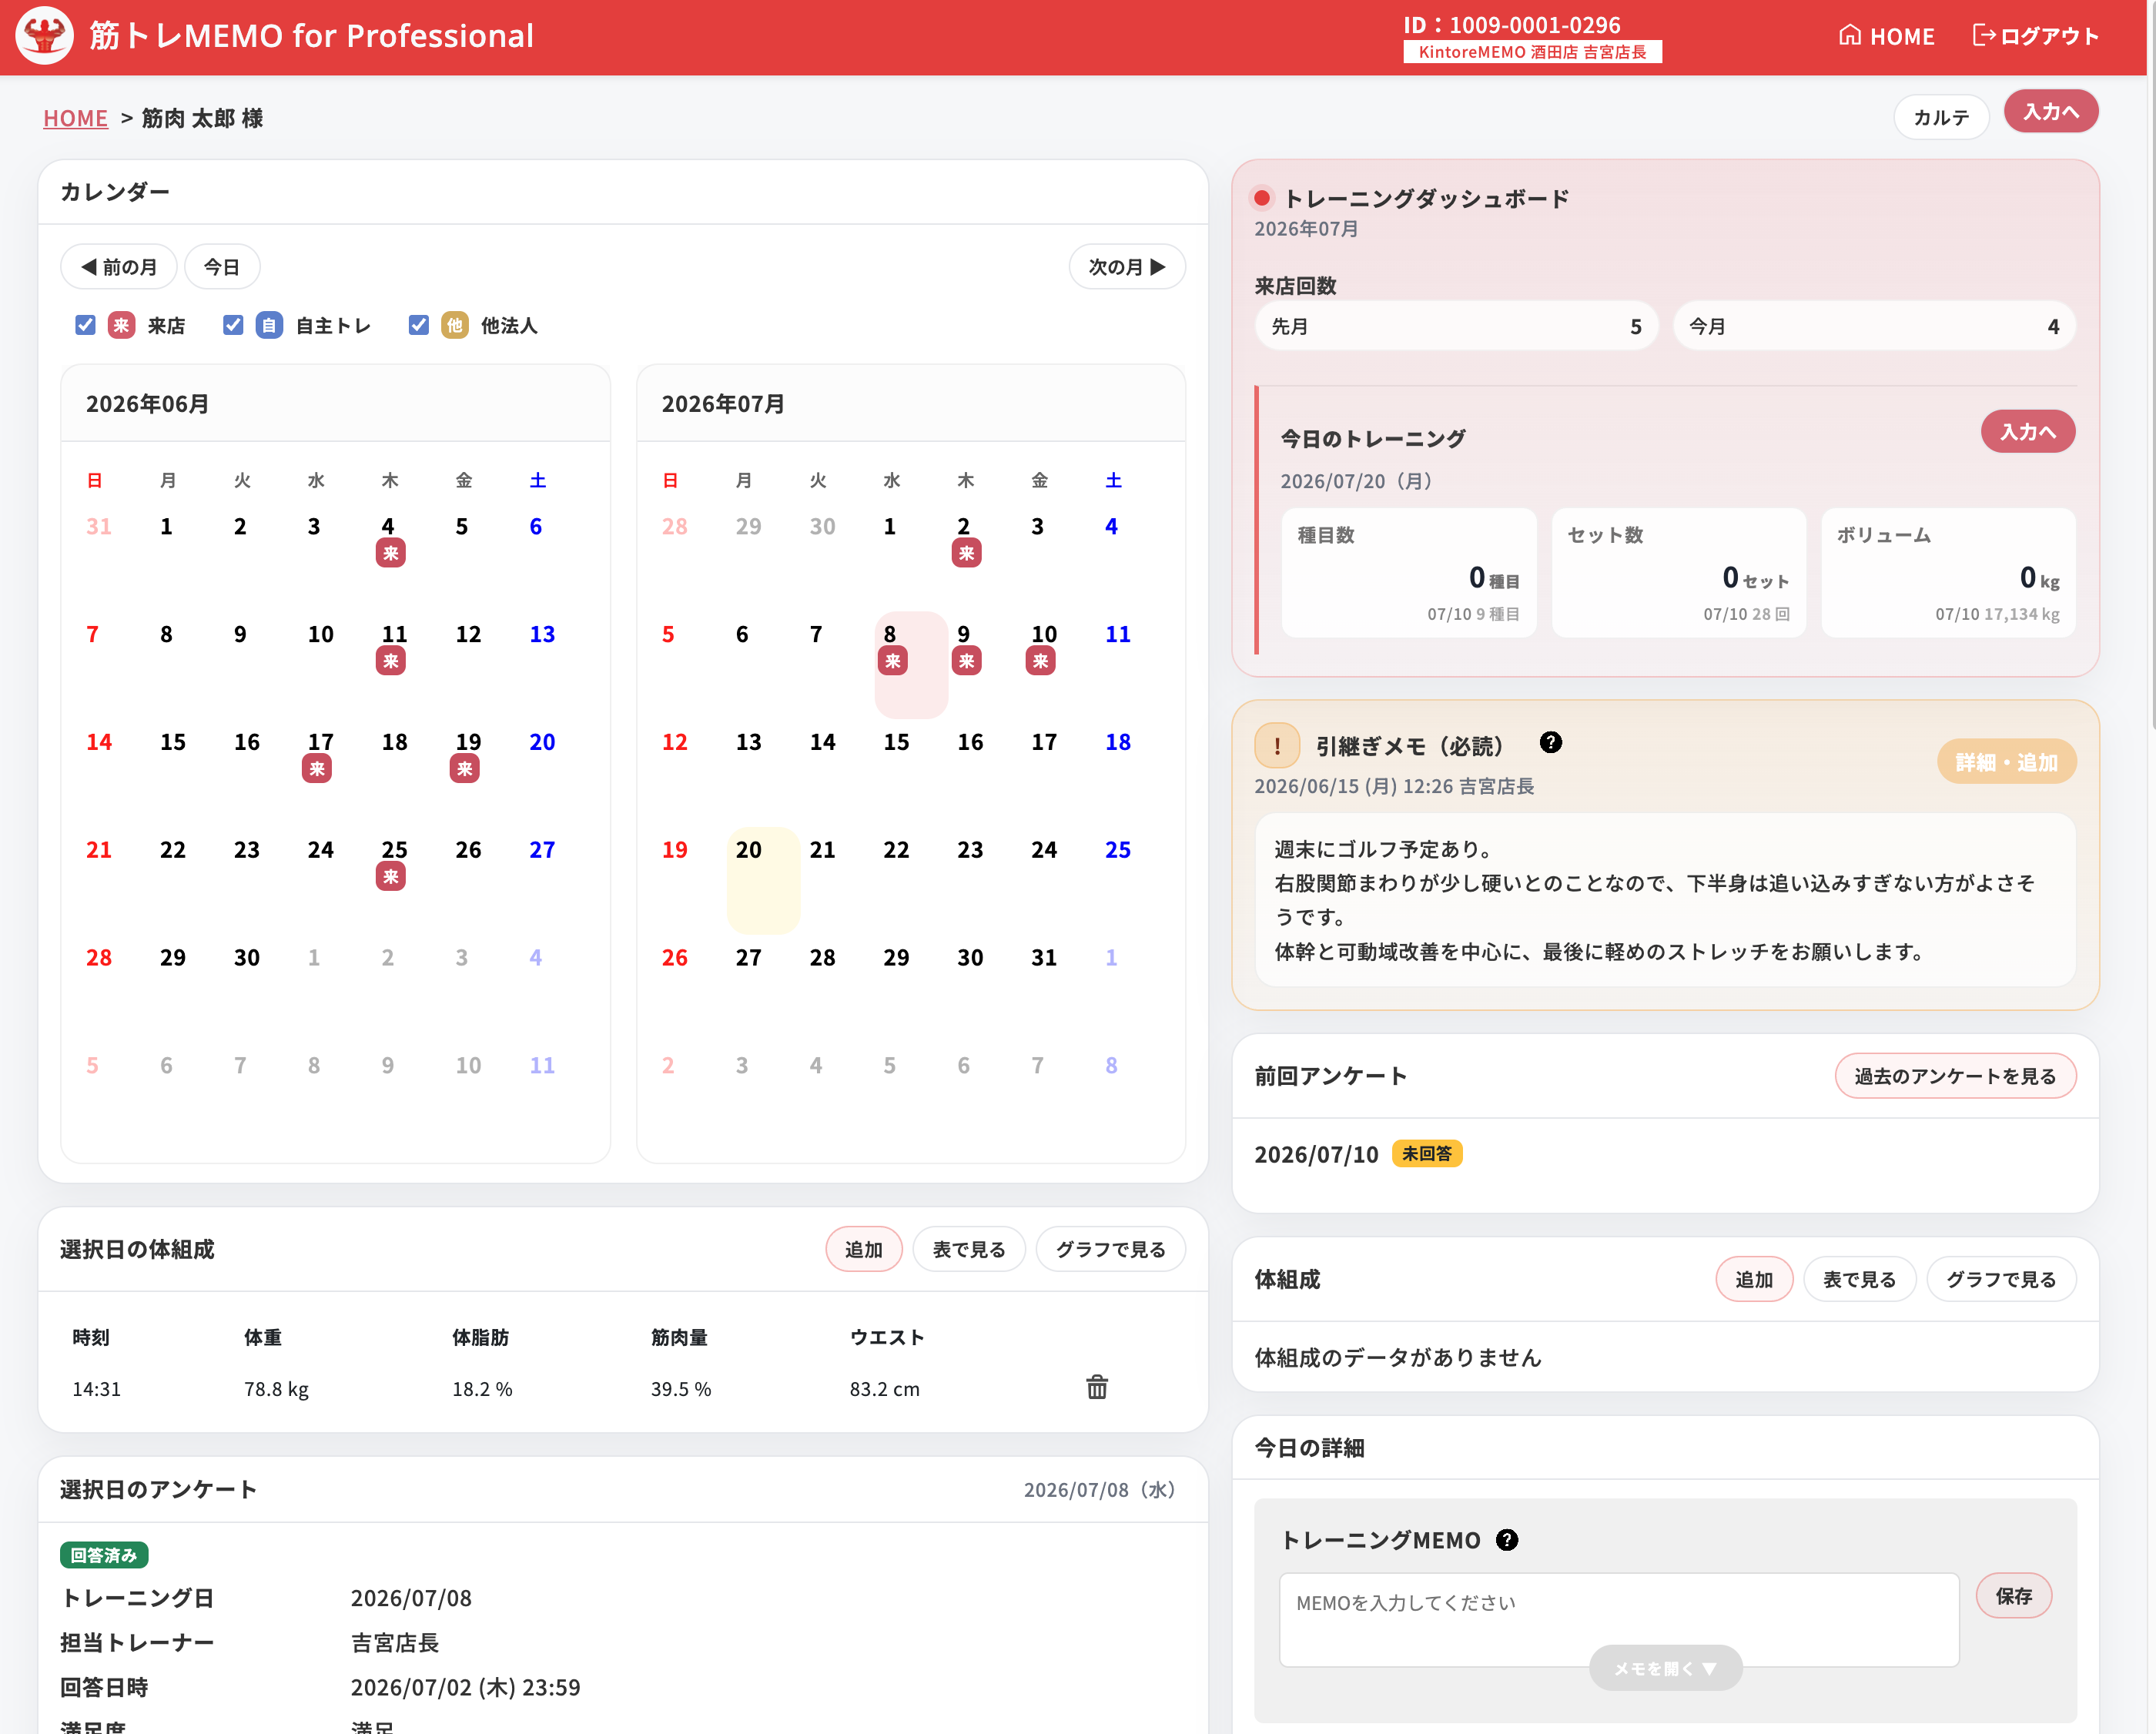The width and height of the screenshot is (2156, 1734).
Task: Click the 来 legend badge icon
Action: tap(121, 325)
